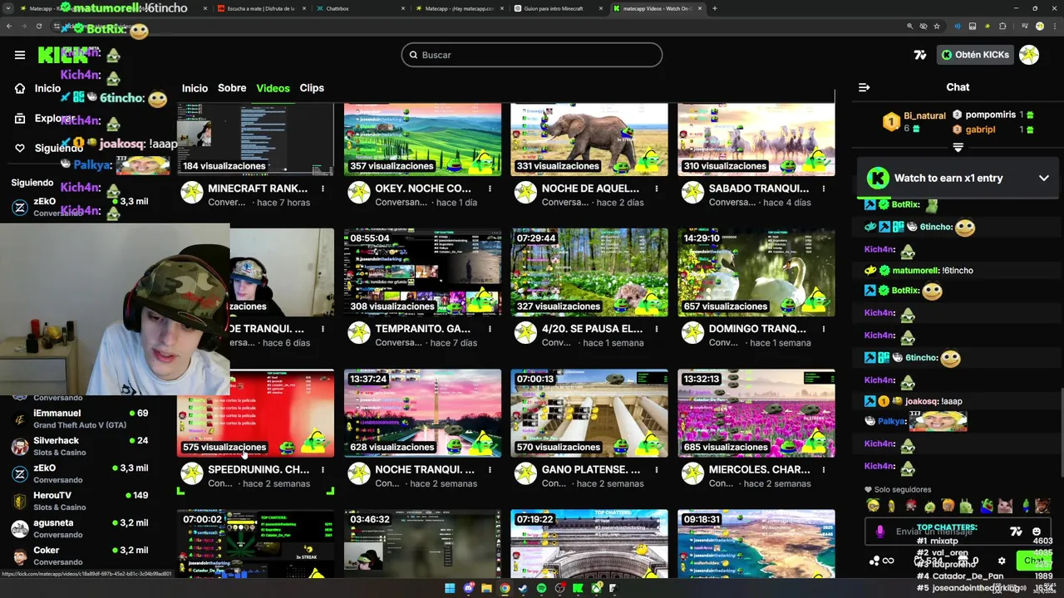
Task: Collapse the chat panel using arrow icon
Action: 864,87
